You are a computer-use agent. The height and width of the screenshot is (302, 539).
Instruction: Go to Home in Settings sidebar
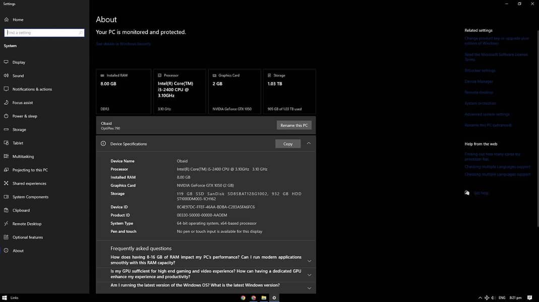coord(14,20)
